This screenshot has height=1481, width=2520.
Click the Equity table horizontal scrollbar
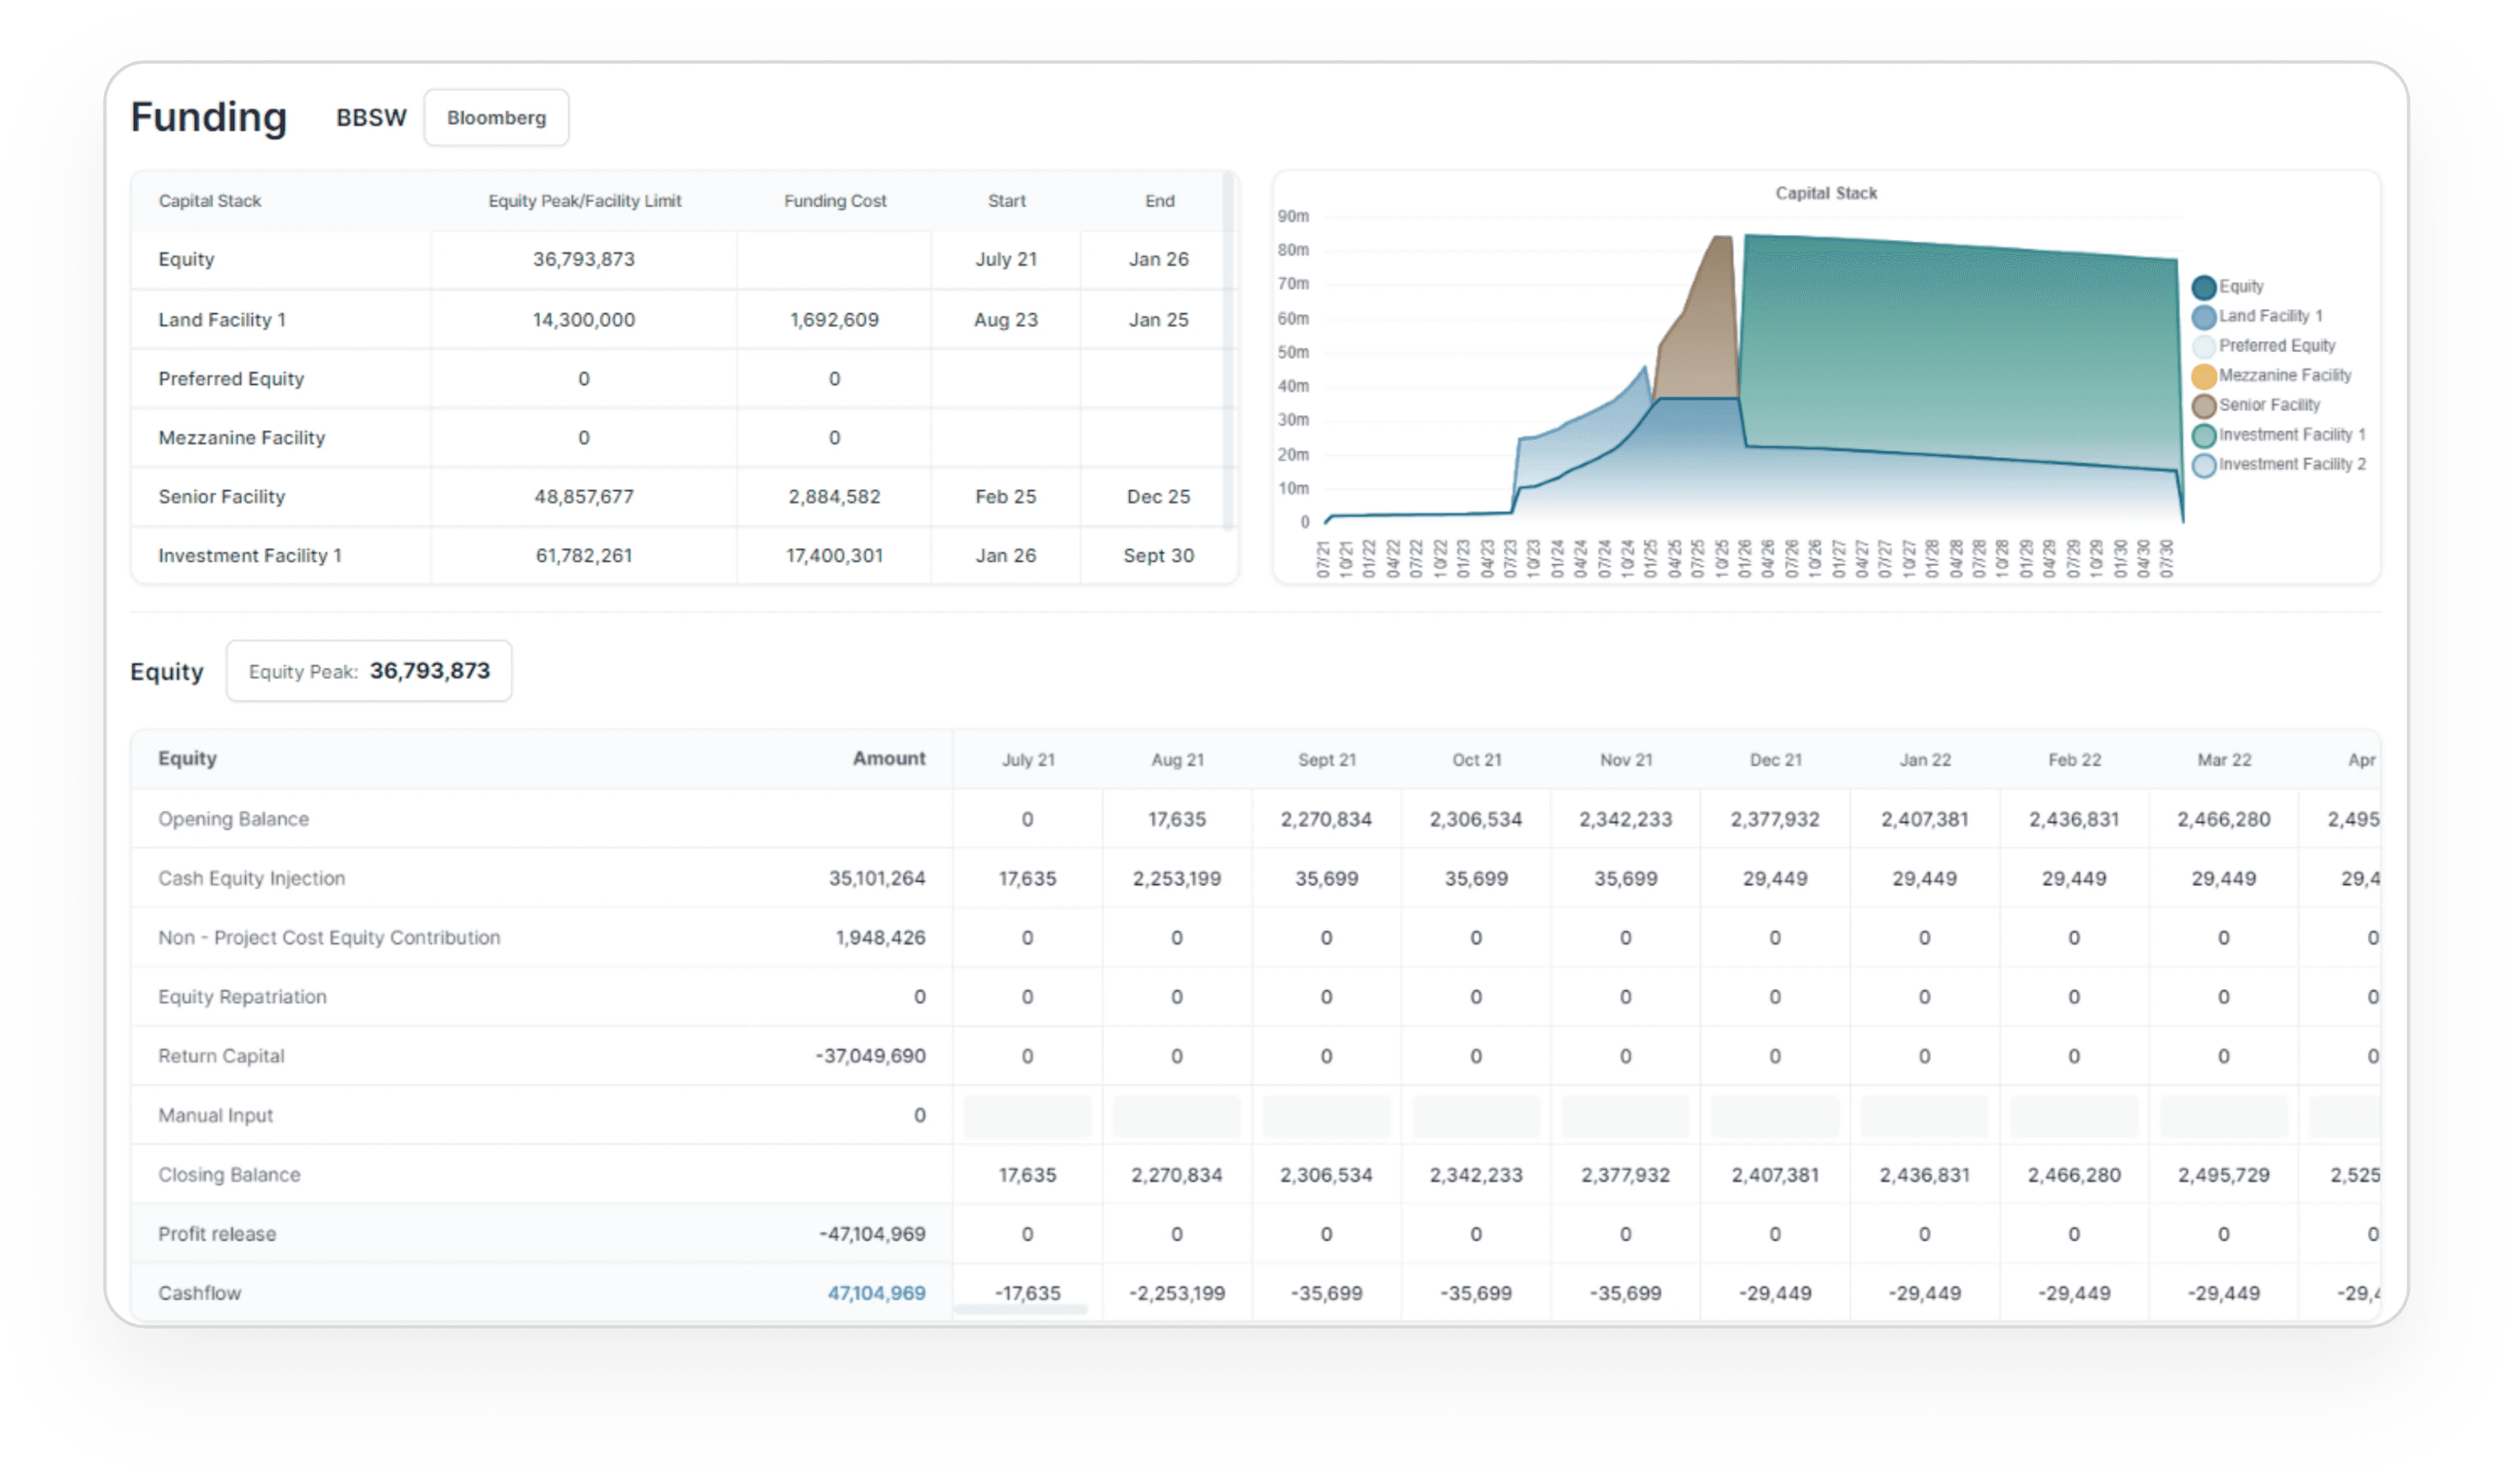pos(1021,1309)
